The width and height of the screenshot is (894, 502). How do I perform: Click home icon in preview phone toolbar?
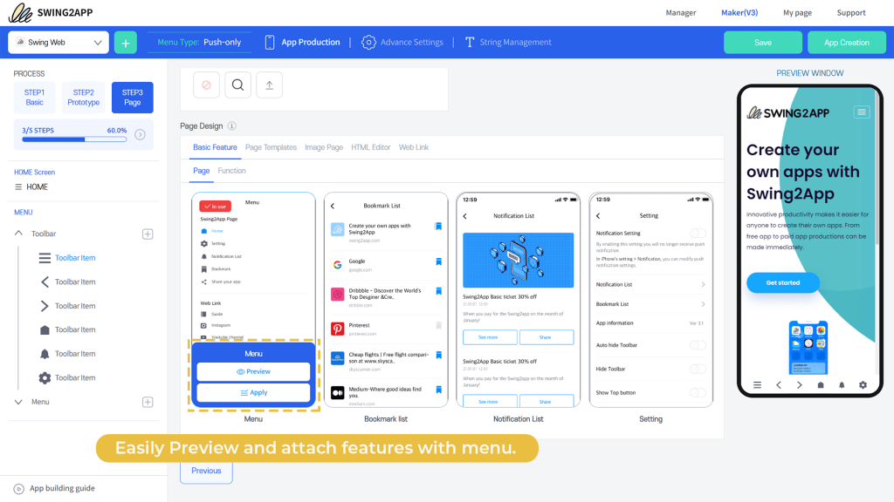coord(821,384)
